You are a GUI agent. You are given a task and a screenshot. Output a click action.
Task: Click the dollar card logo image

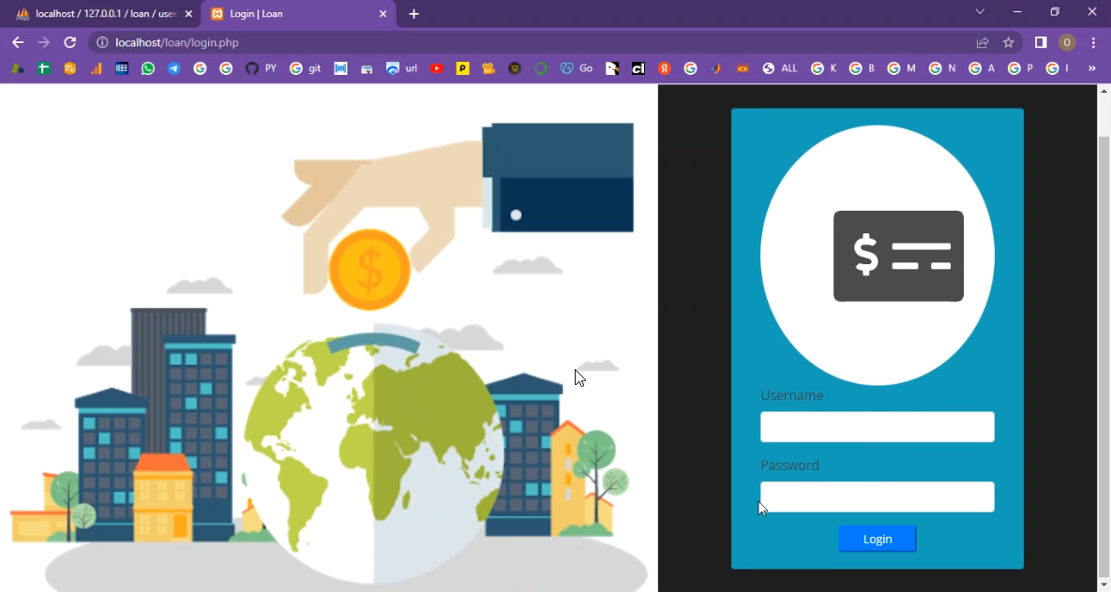pos(878,256)
